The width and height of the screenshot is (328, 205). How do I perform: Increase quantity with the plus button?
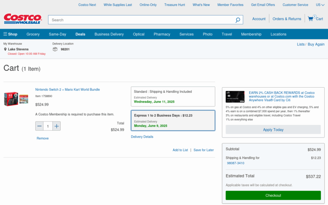[57, 126]
